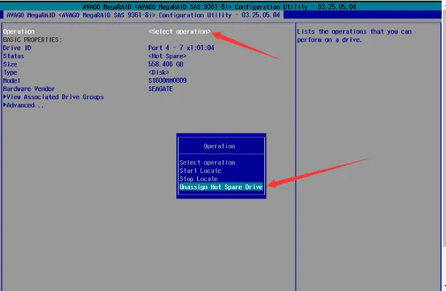Click the help text about drive operations

coord(354,35)
